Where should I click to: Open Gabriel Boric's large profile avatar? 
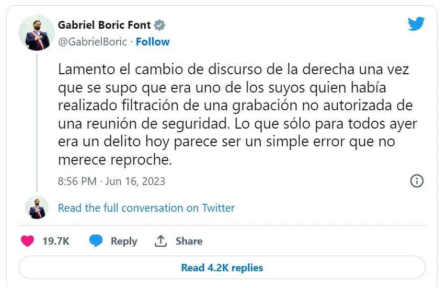click(37, 33)
